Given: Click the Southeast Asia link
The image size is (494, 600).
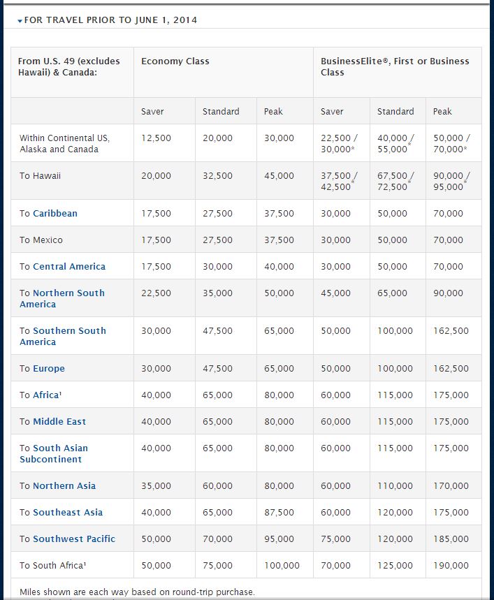Looking at the screenshot, I should point(68,512).
